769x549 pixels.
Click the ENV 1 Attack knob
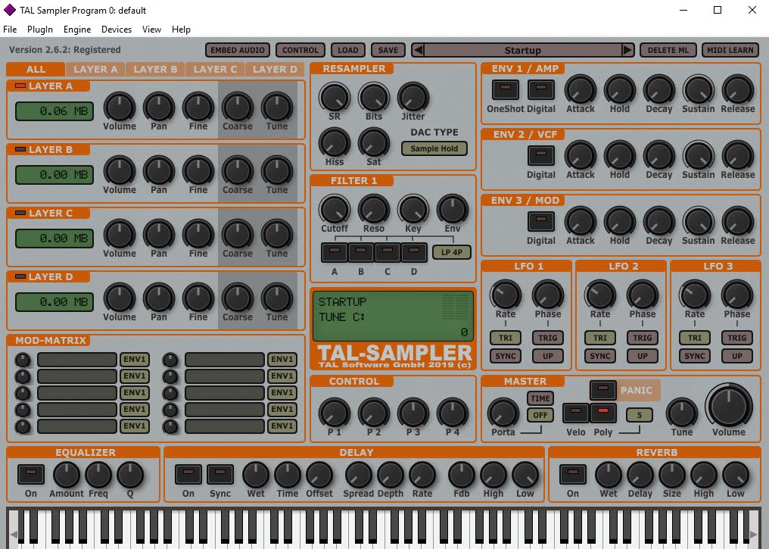(581, 90)
